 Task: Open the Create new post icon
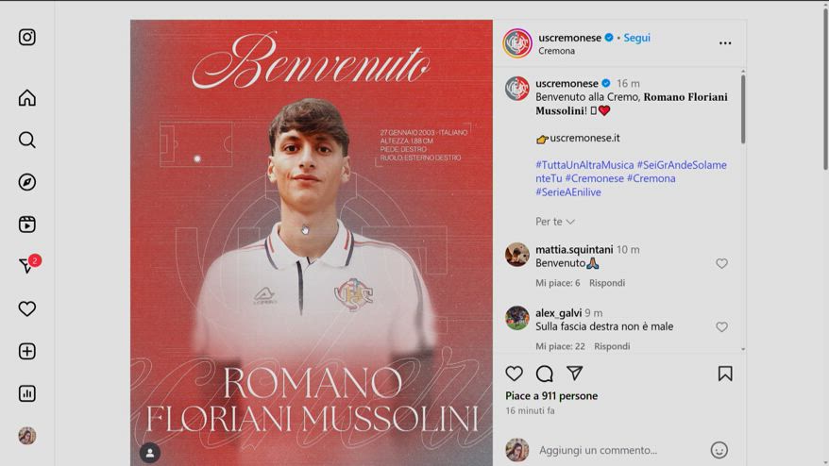point(27,351)
